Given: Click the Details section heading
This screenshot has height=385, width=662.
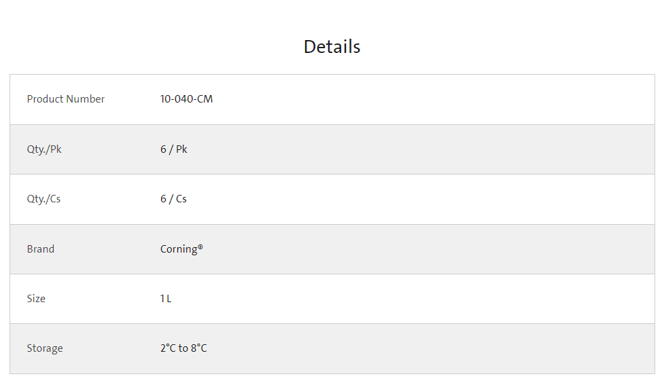Looking at the screenshot, I should [332, 47].
